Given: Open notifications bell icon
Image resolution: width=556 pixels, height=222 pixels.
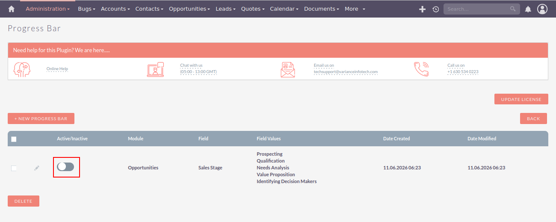Looking at the screenshot, I should [x=528, y=9].
